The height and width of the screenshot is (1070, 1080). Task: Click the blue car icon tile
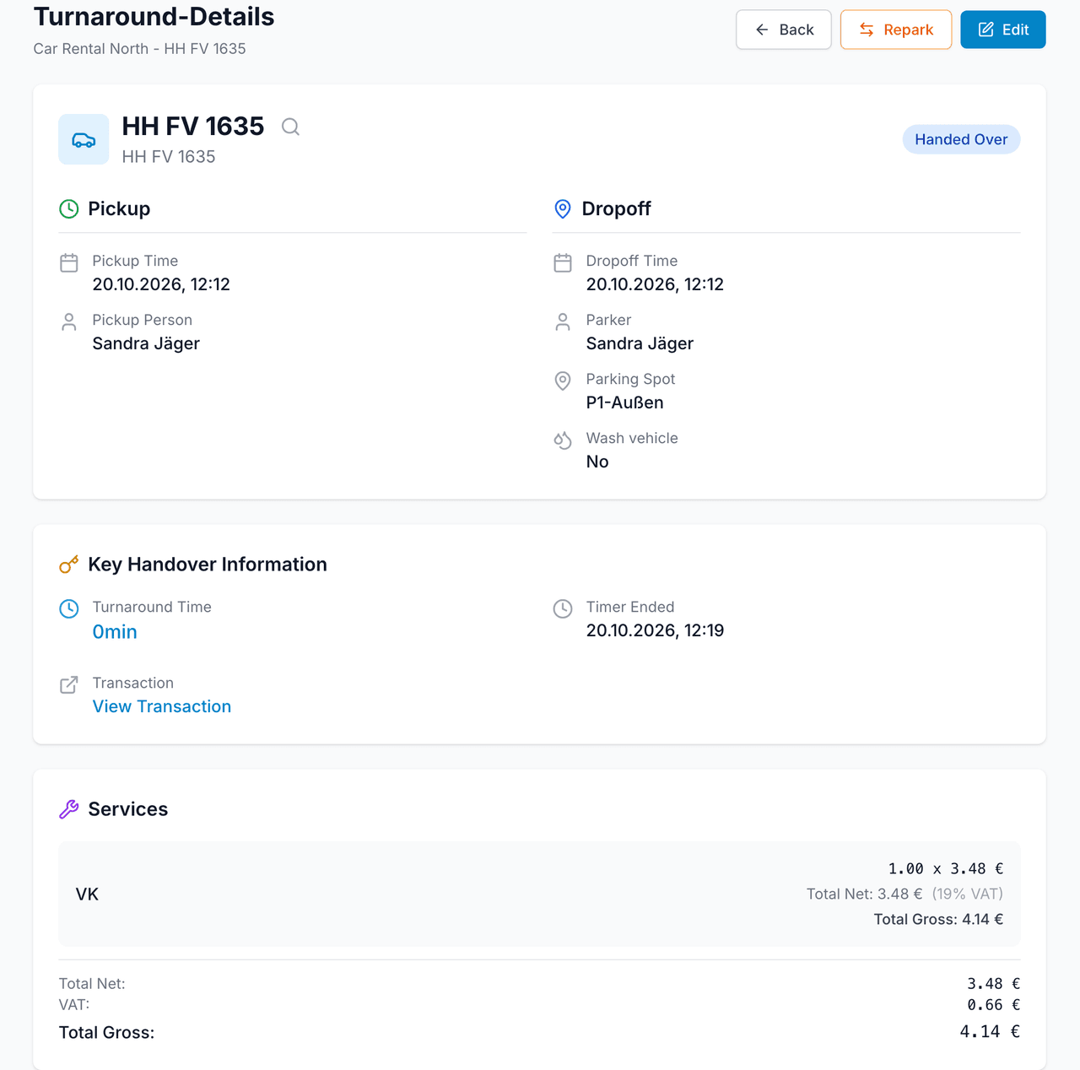(x=84, y=139)
